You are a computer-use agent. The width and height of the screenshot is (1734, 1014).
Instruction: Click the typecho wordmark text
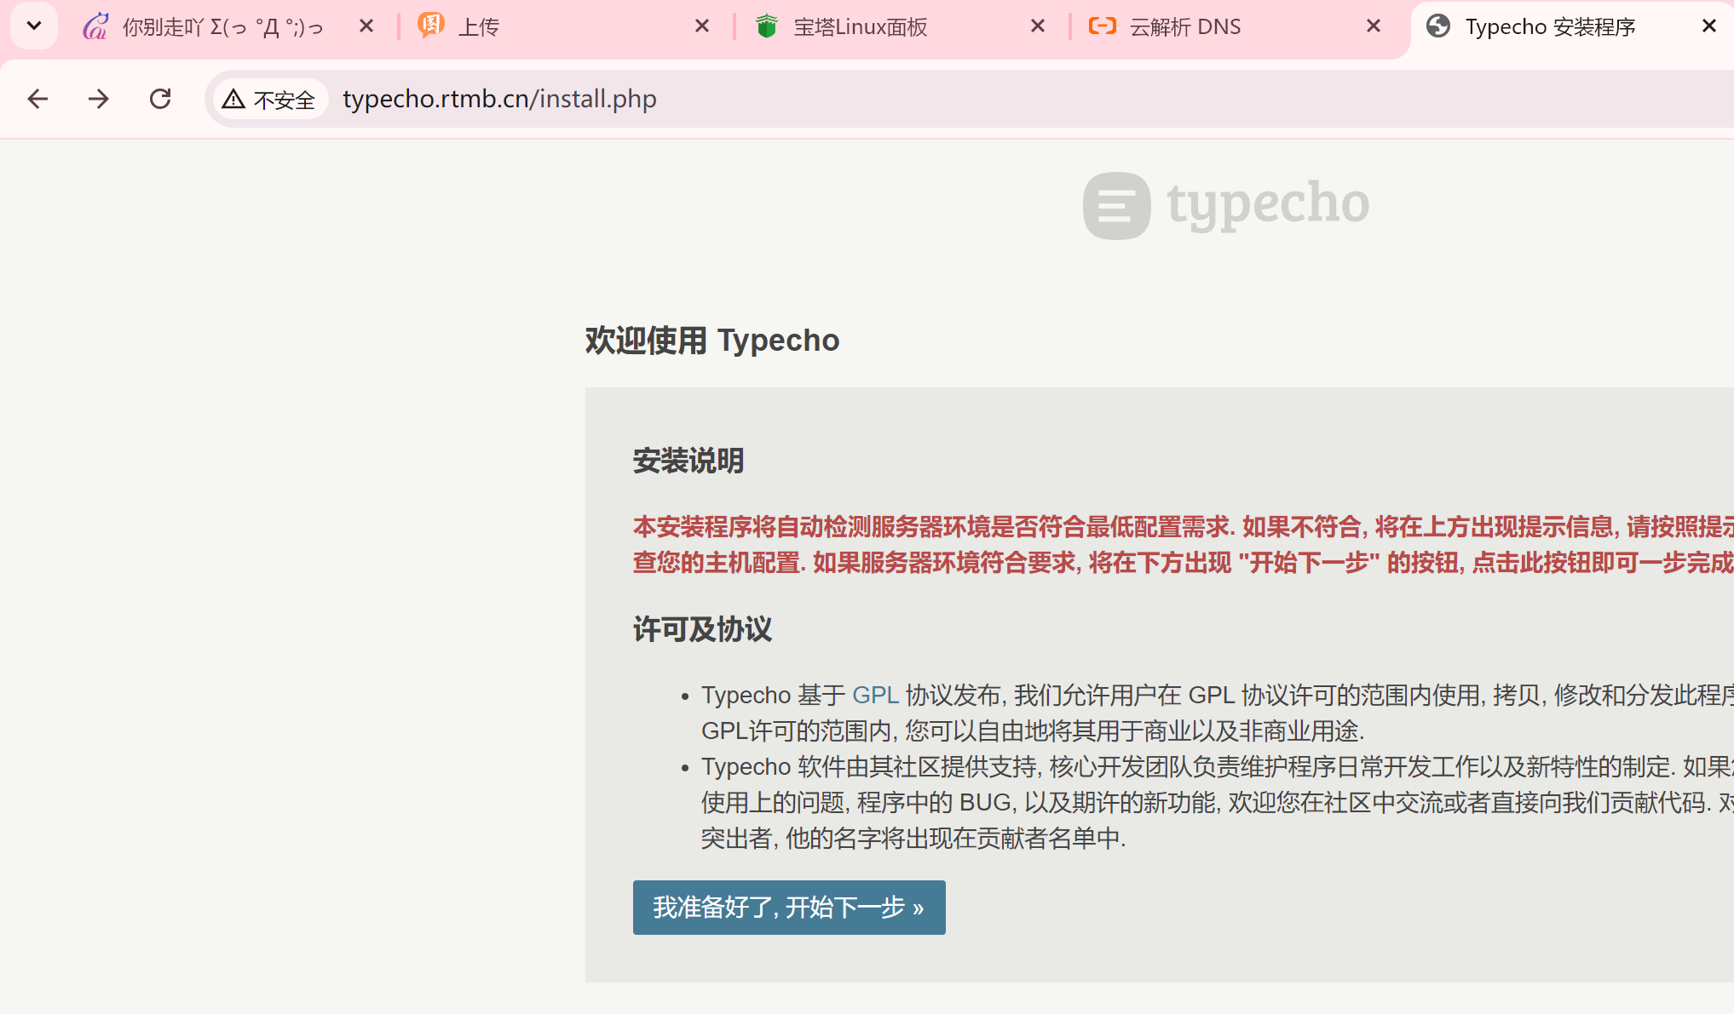coord(1268,204)
